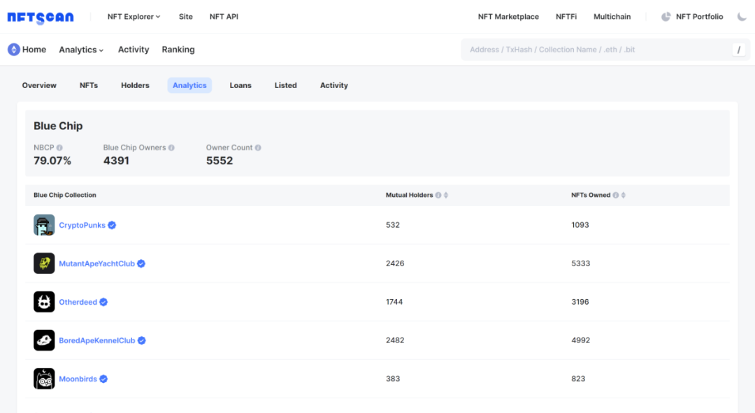Click CryptoPunks NFTs owned value 1093
This screenshot has height=413, width=755.
(x=580, y=225)
